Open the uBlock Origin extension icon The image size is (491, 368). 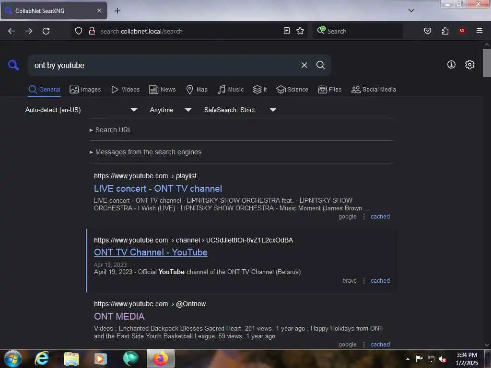[462, 31]
